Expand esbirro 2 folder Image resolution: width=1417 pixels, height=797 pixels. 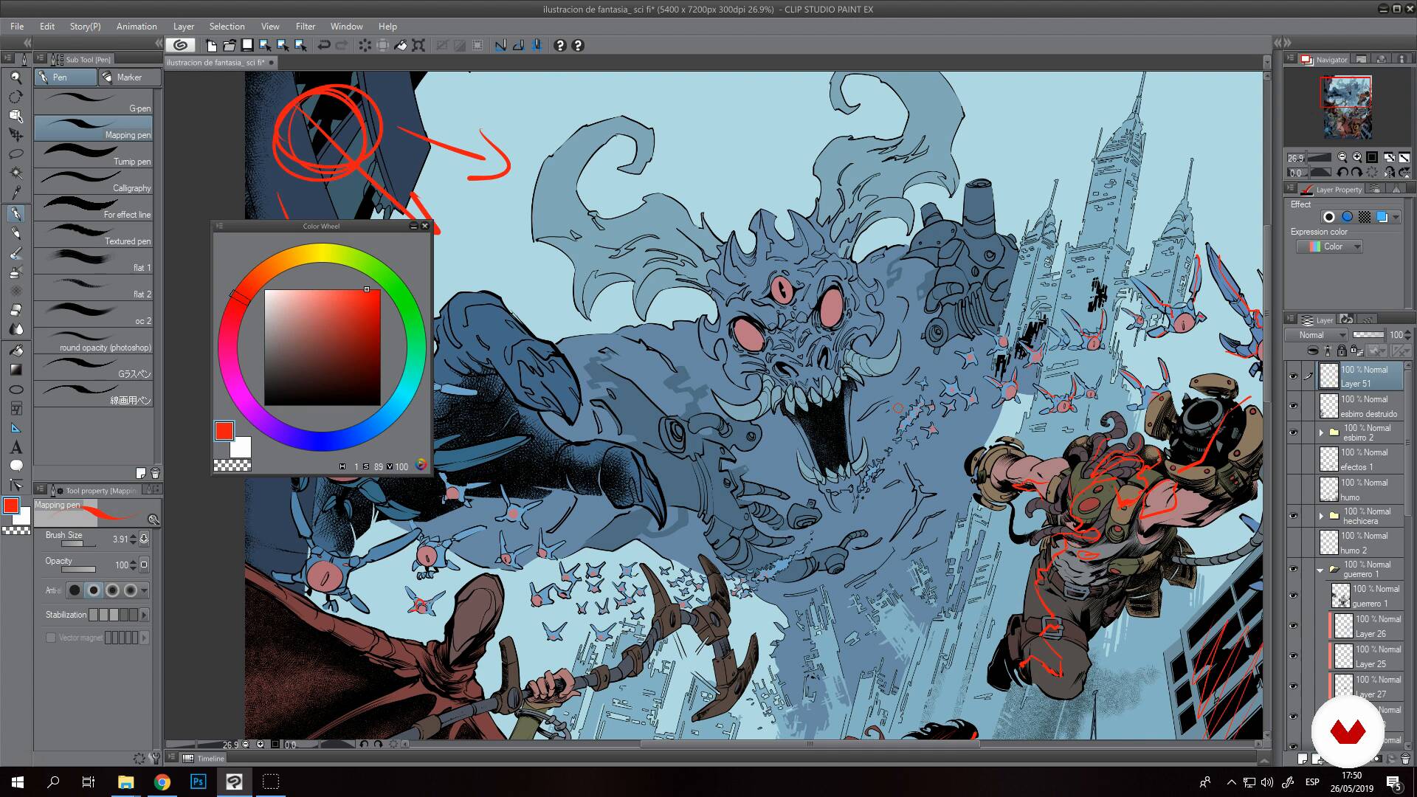1321,432
